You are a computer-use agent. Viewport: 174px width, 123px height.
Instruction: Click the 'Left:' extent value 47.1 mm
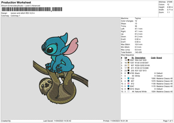[x=139, y=29]
